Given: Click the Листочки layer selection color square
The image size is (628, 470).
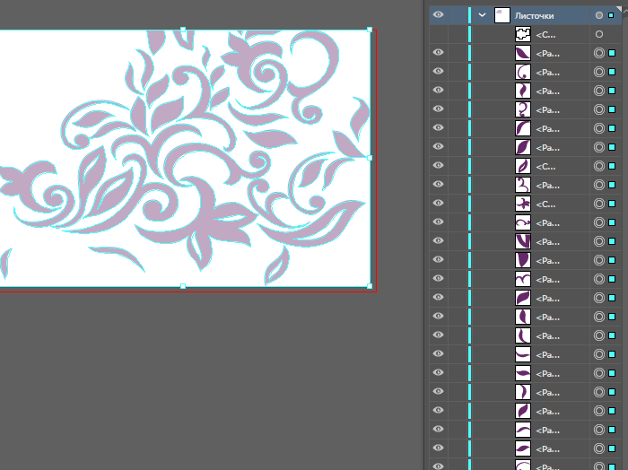Looking at the screenshot, I should 611,15.
